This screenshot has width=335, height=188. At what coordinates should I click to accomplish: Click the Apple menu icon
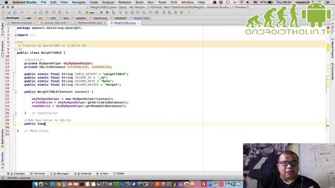click(6, 2)
